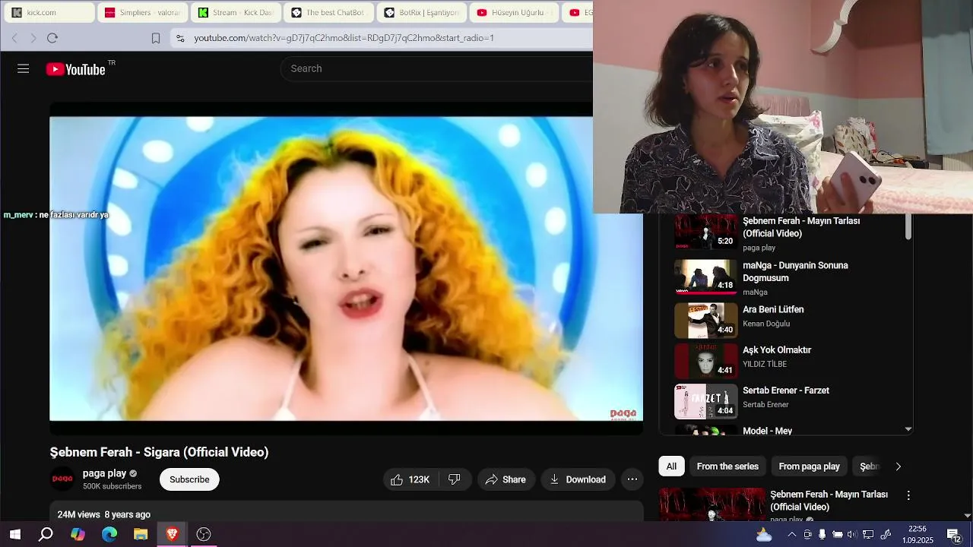
Task: Select the From the series chip
Action: point(727,466)
